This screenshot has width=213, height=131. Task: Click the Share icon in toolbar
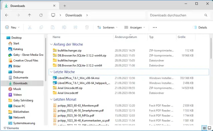click(x=76, y=28)
